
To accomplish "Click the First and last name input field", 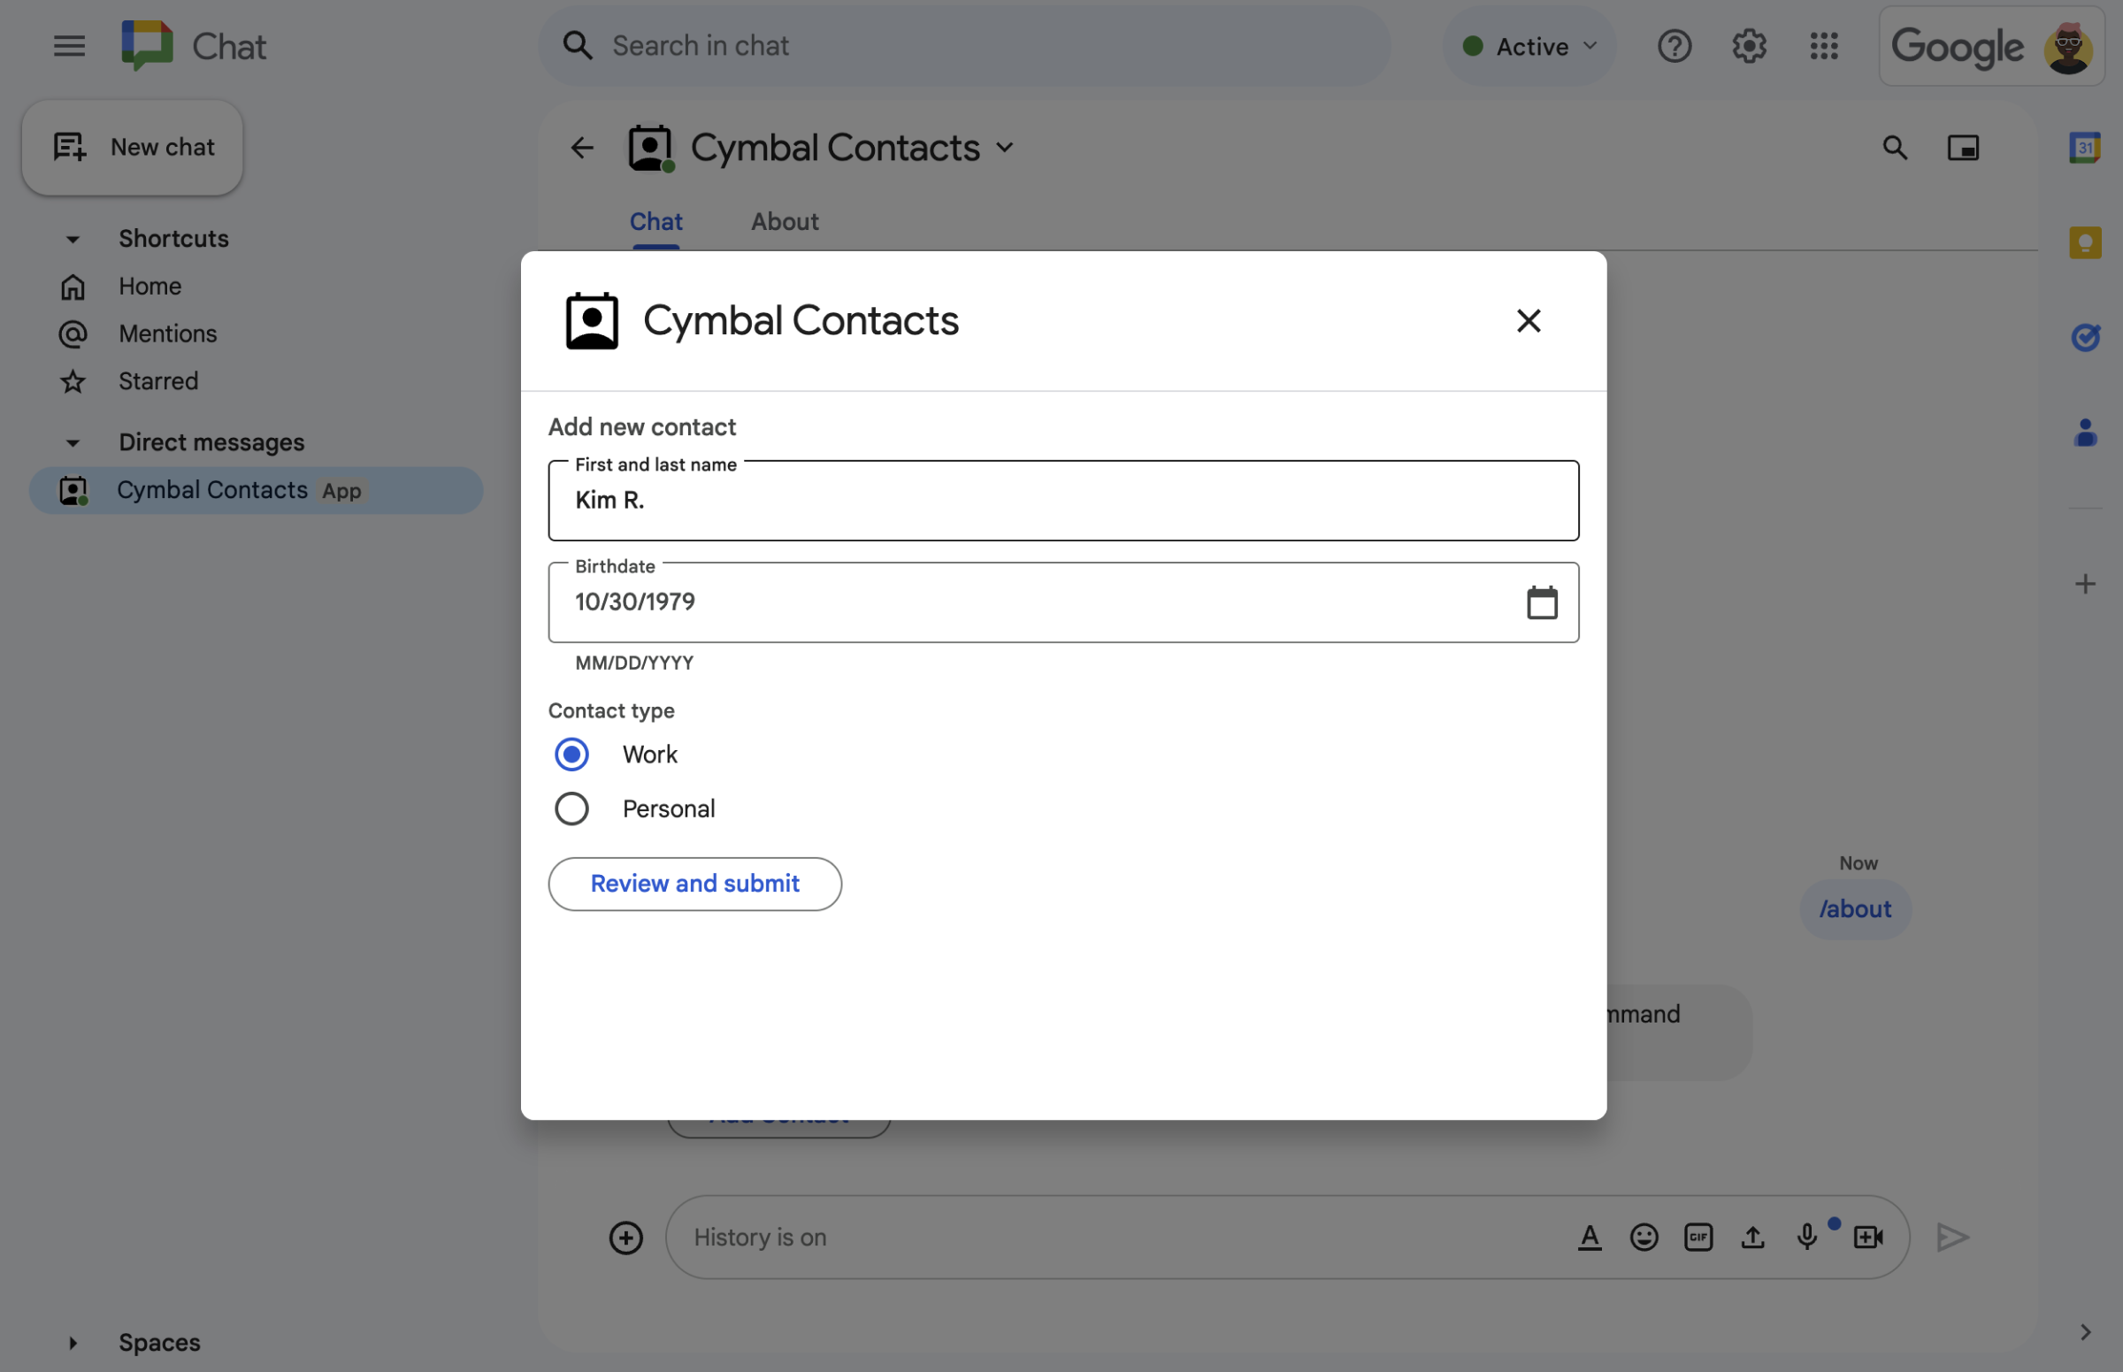I will point(1063,500).
